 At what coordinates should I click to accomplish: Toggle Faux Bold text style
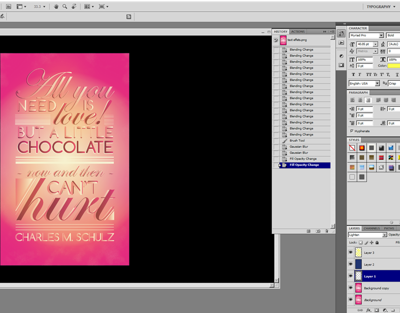[353, 75]
